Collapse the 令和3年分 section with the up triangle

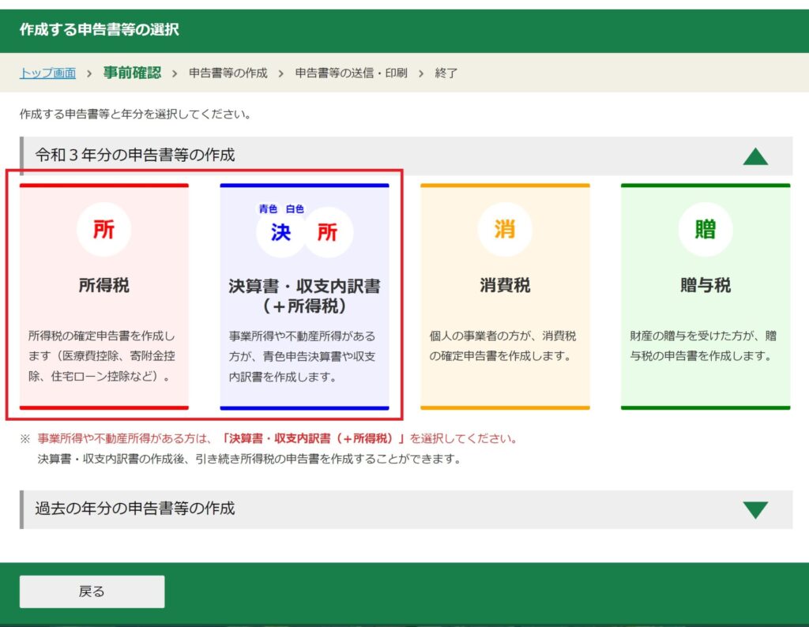tap(755, 156)
